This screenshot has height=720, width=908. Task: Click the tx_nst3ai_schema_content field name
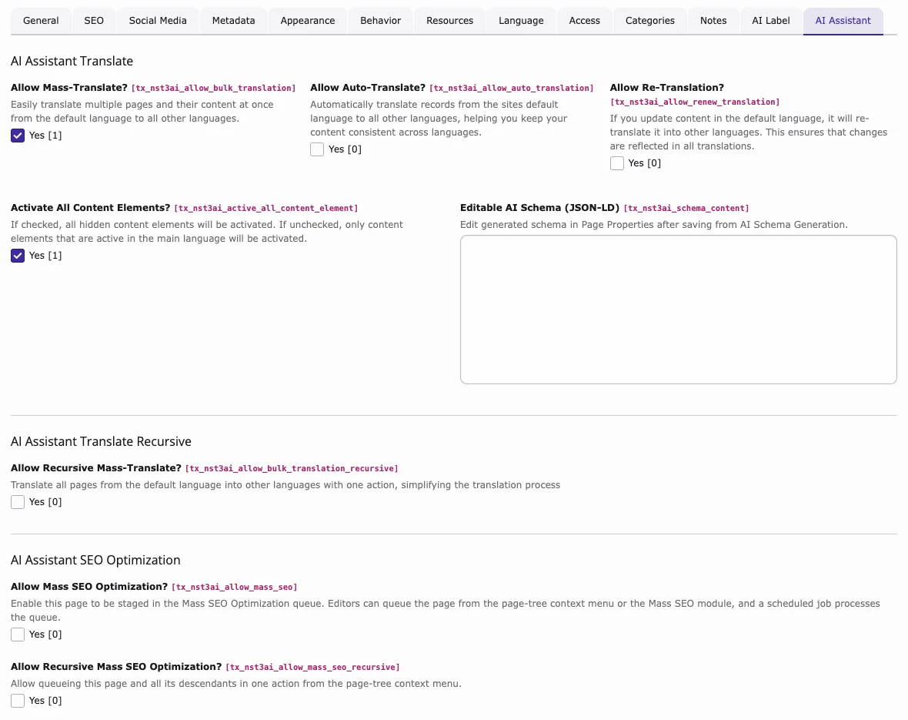click(x=686, y=208)
